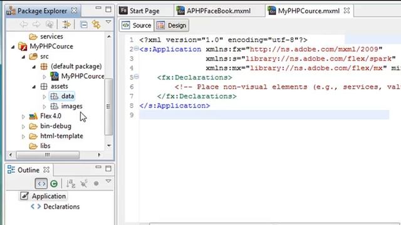Image resolution: width=401 pixels, height=225 pixels.
Task: Toggle alphabetical sort in Outline
Action: pos(71,184)
